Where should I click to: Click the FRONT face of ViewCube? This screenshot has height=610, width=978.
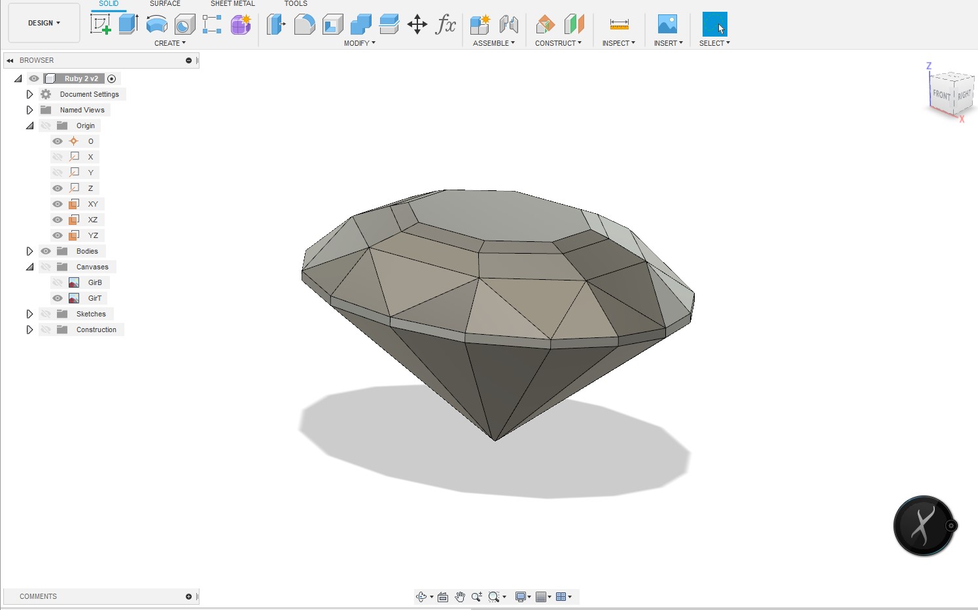pyautogui.click(x=941, y=95)
